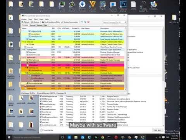Sort by the User Name column header
This screenshot has width=186, height=140.
85,28
